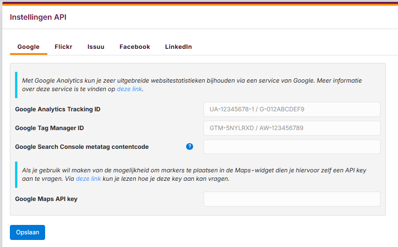The height and width of the screenshot is (247, 398).
Task: Click the 'Instellingen API' page heading
Action: pyautogui.click(x=38, y=17)
